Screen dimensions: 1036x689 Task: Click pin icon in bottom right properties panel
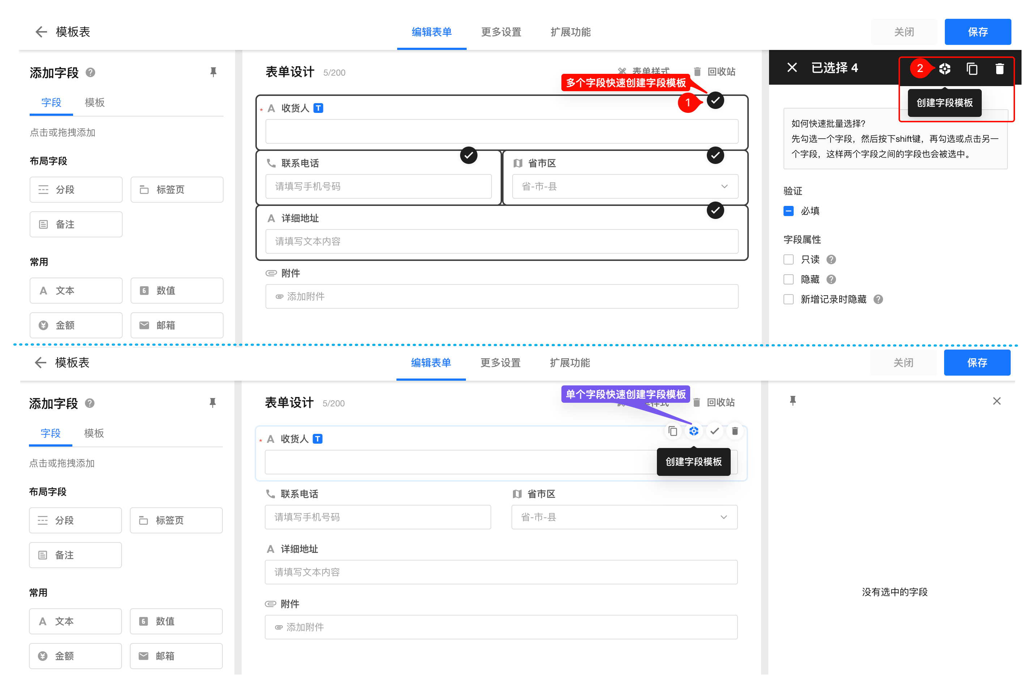click(x=793, y=401)
